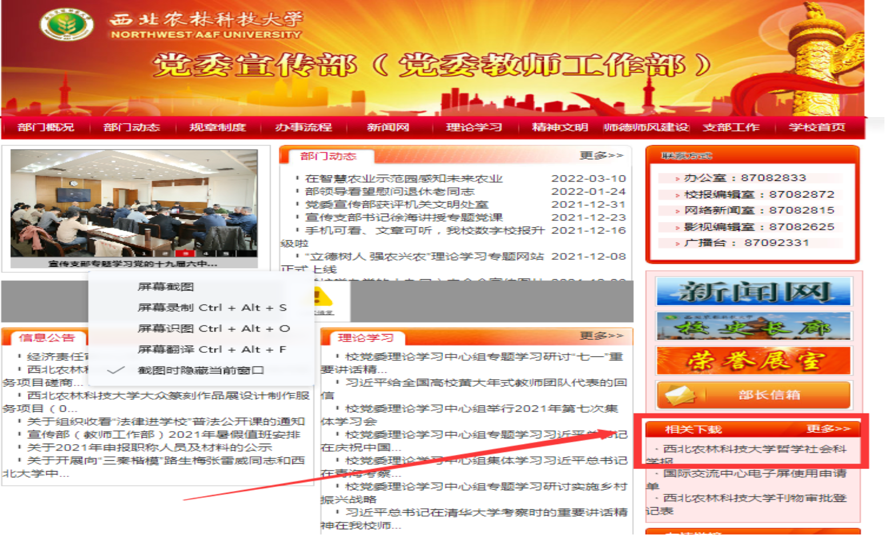This screenshot has height=535, width=885.
Task: Expand 更多 in 理论学习 section
Action: pos(601,336)
